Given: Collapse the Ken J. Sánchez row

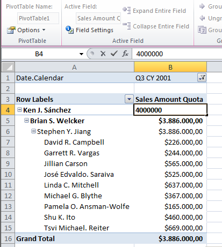Looking at the screenshot, I should coord(19,110).
